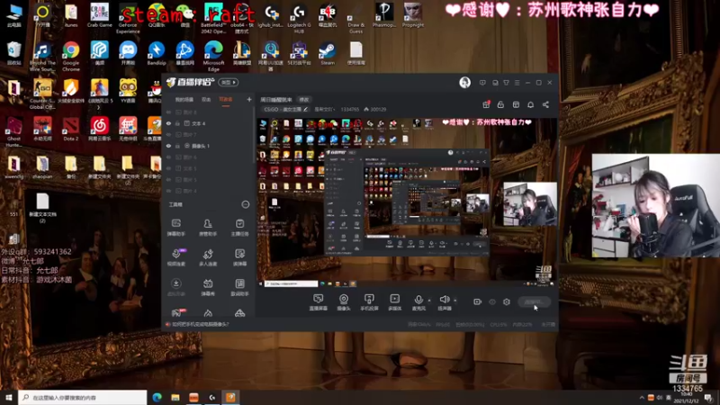720x405 pixels.
Task: Open the streamer avatar in title bar
Action: [x=464, y=83]
